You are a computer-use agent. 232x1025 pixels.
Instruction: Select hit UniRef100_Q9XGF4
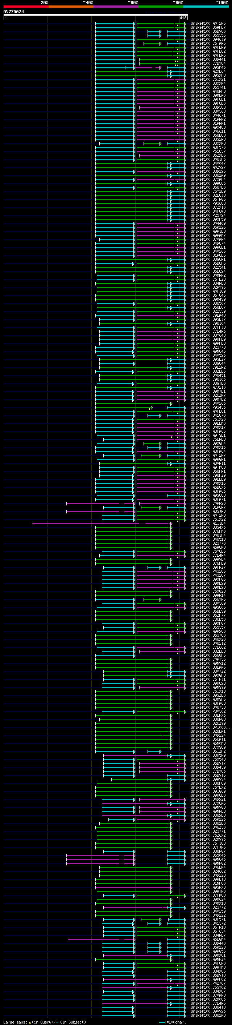pyautogui.click(x=208, y=443)
